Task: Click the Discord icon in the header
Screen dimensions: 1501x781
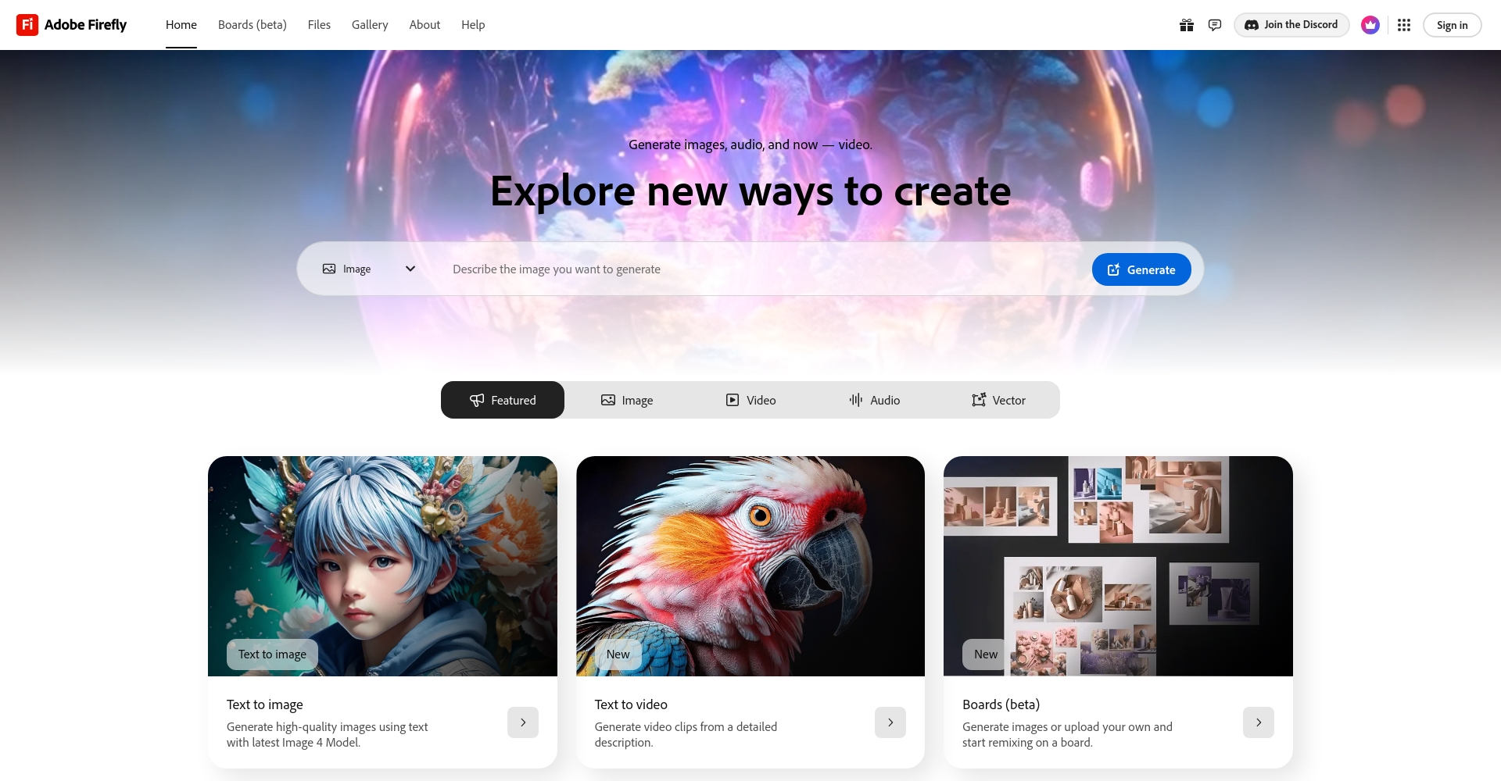Action: [x=1251, y=25]
